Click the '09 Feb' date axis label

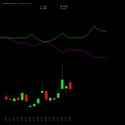coord(46,119)
